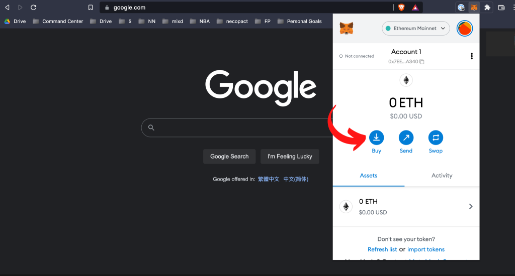Open the account options three-dot menu

point(471,56)
